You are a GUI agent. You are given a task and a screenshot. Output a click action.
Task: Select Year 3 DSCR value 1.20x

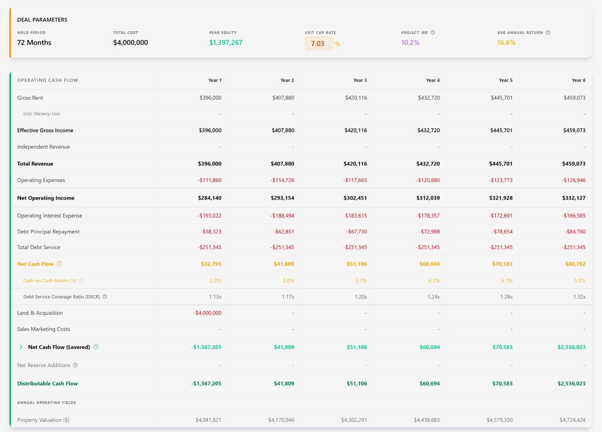tap(361, 297)
